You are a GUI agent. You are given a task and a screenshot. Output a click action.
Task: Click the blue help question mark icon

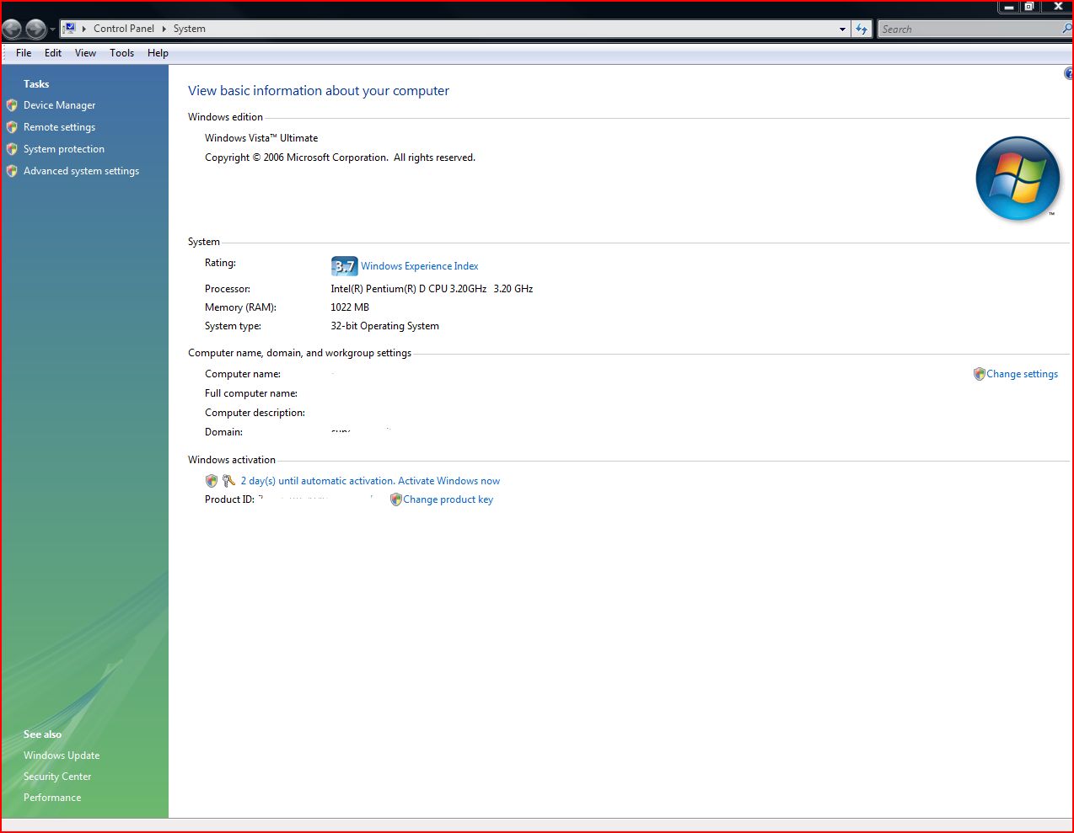[1069, 74]
